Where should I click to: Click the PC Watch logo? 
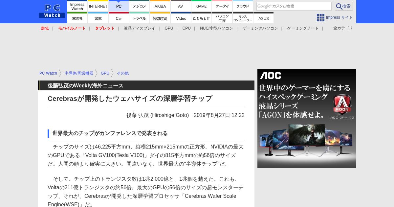pyautogui.click(x=52, y=11)
